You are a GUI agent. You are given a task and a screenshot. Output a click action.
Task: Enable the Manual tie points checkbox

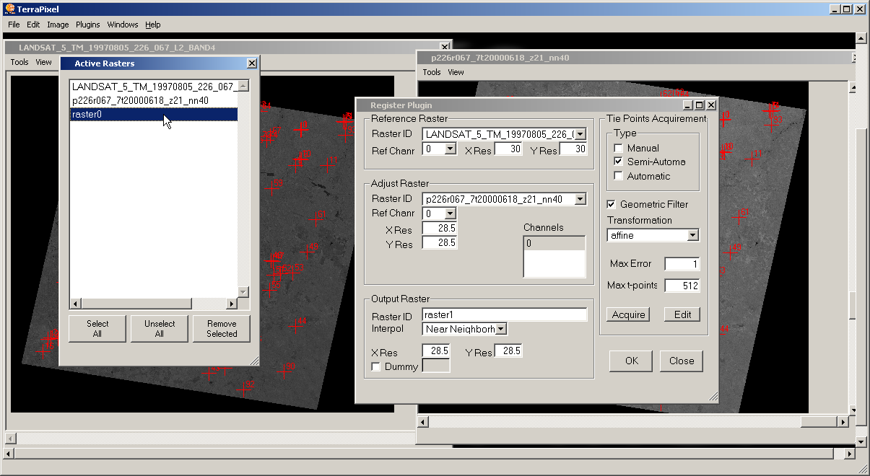618,149
